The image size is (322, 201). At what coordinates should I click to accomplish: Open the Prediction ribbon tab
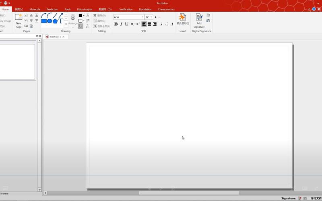click(x=52, y=9)
